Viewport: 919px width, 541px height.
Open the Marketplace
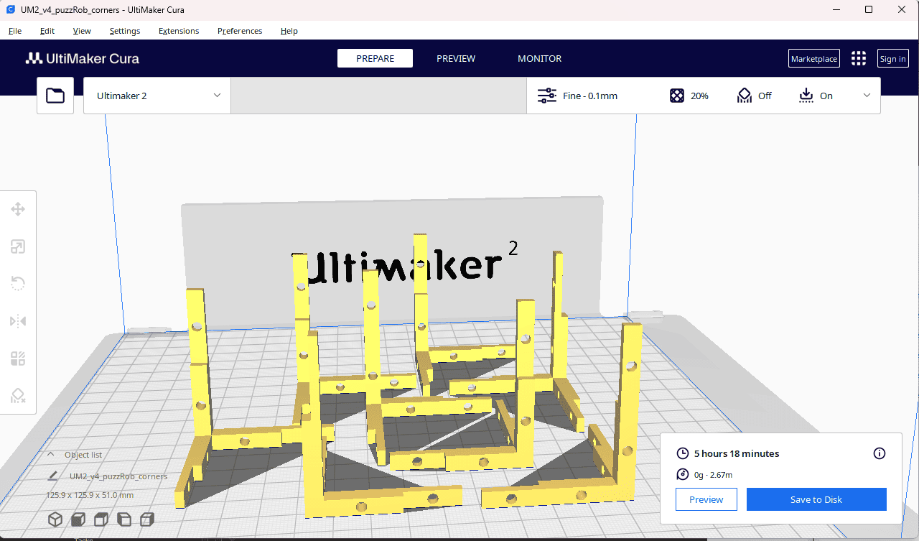[814, 59]
